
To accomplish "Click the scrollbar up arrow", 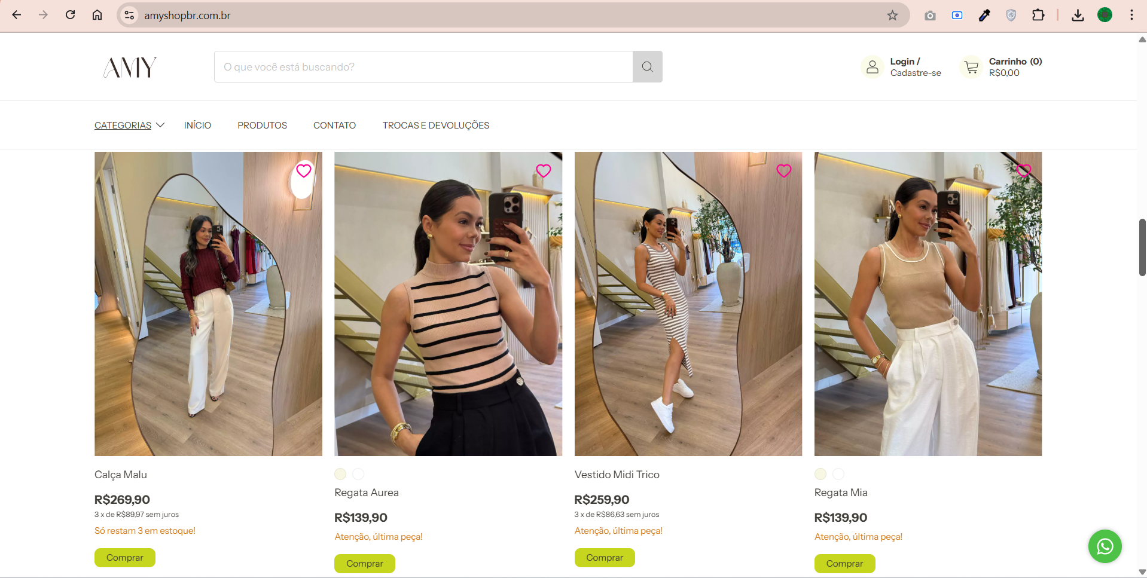I will [1142, 39].
